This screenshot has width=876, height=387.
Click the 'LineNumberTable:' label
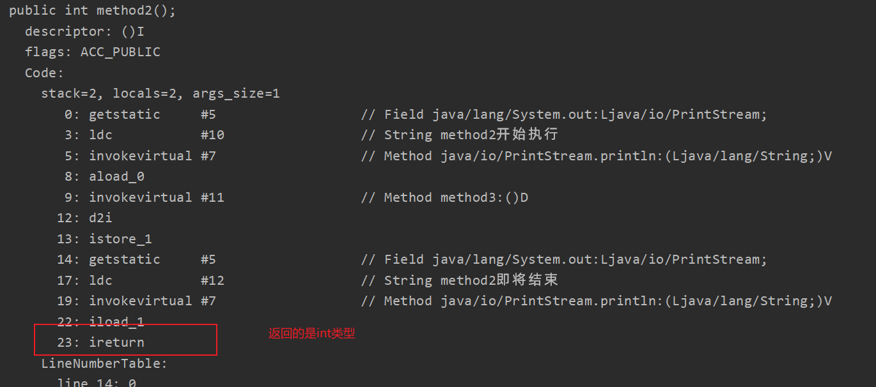coord(104,363)
